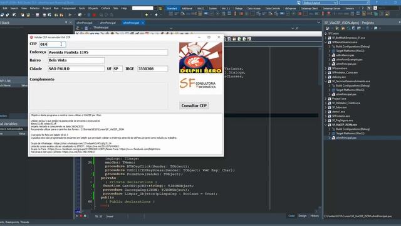
Task: Navigate forward with the white arrow icon
Action: [156, 15]
